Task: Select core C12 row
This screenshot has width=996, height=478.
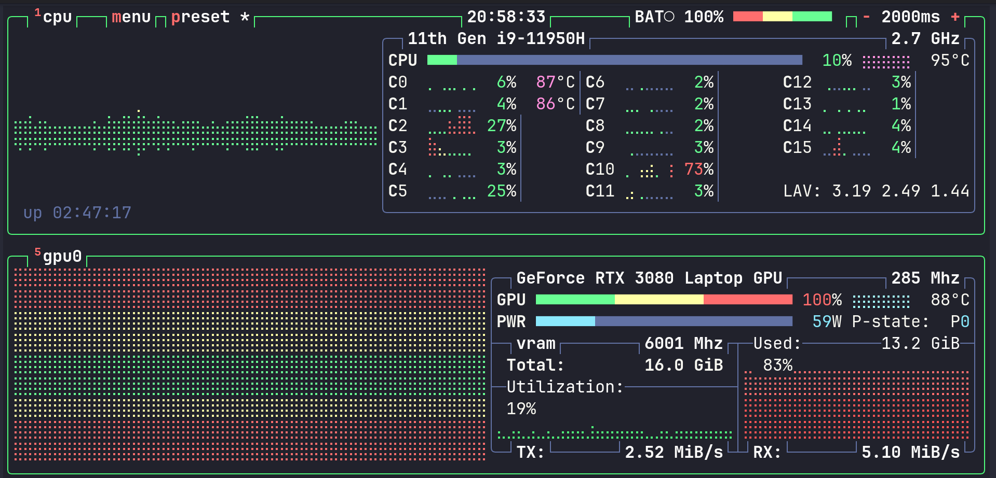Action: [x=847, y=82]
